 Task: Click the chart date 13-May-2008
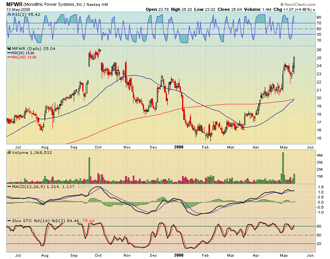pyautogui.click(x=18, y=10)
